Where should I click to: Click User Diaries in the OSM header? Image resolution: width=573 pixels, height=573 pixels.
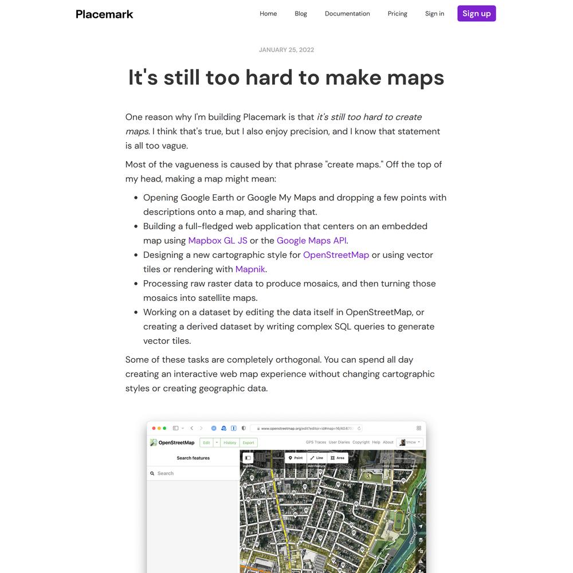339,442
